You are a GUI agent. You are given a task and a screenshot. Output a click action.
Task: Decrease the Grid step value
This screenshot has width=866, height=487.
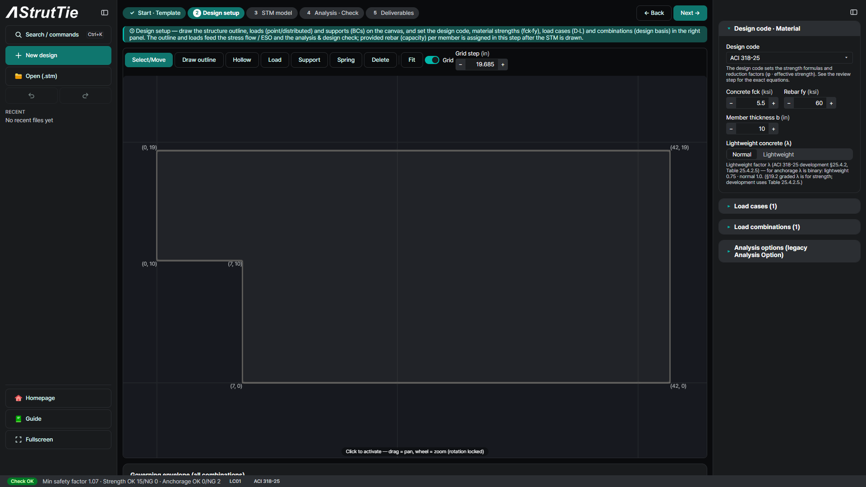461,64
